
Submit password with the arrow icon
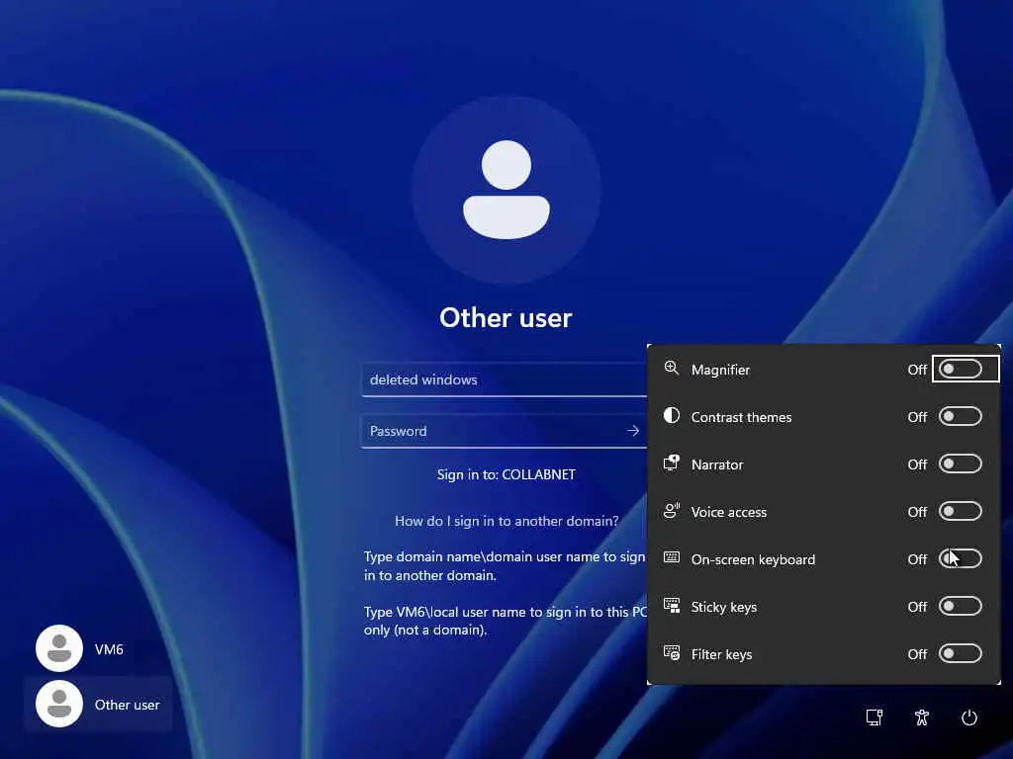[x=632, y=431]
